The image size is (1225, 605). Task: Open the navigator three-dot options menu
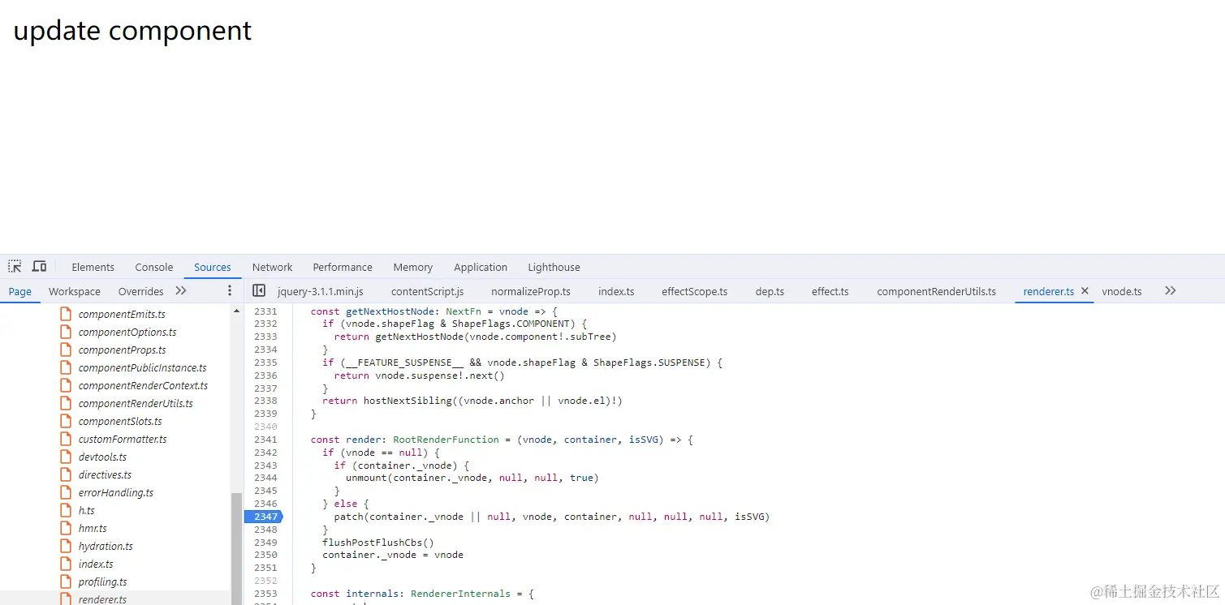click(230, 290)
